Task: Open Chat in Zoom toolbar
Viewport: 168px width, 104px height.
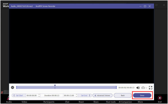Action: [x=67, y=102]
